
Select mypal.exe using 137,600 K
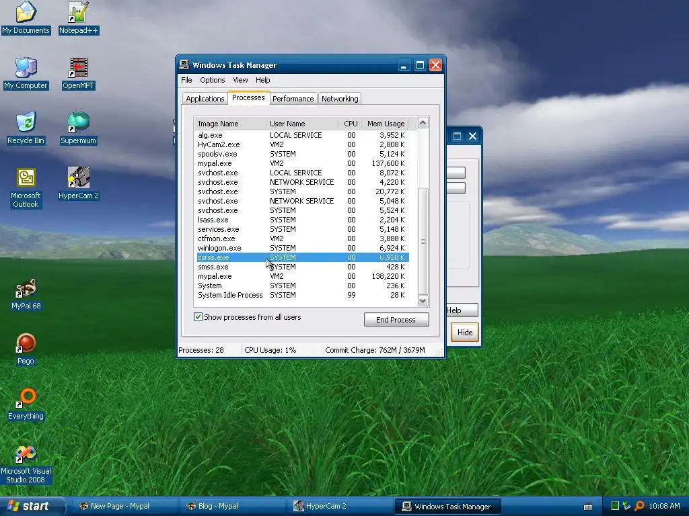[303, 163]
